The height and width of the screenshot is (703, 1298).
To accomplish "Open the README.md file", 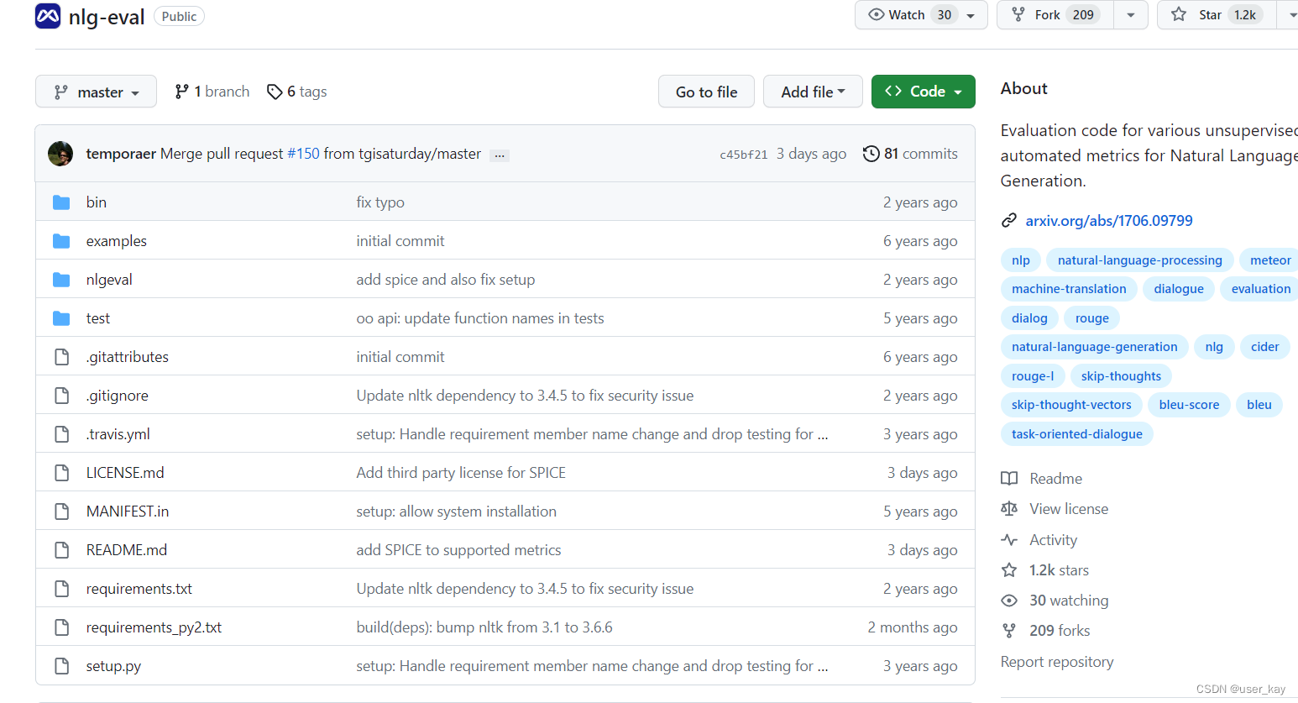I will tap(127, 550).
